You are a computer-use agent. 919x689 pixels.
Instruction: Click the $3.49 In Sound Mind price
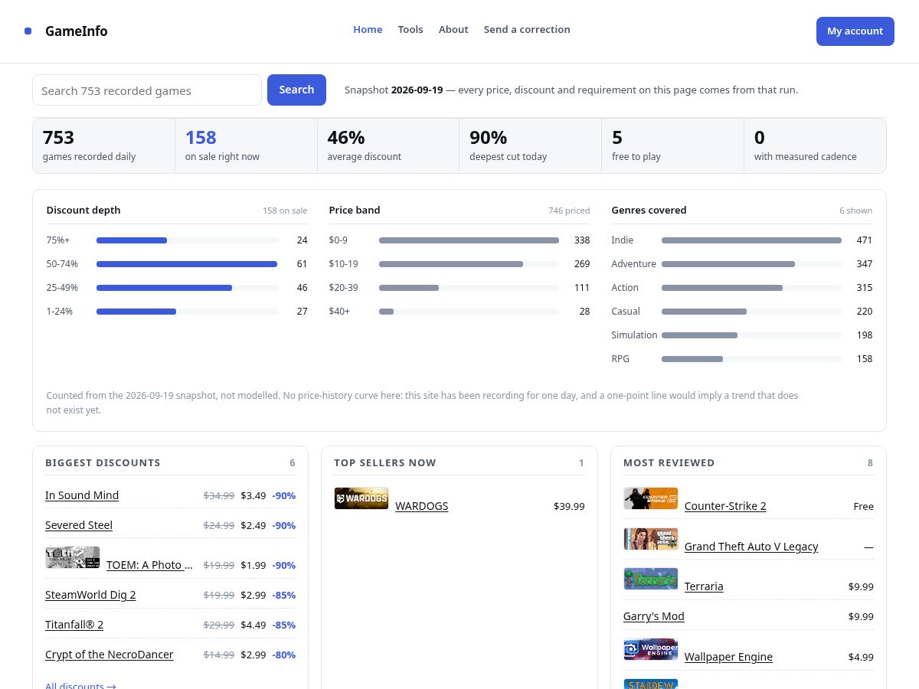(253, 495)
